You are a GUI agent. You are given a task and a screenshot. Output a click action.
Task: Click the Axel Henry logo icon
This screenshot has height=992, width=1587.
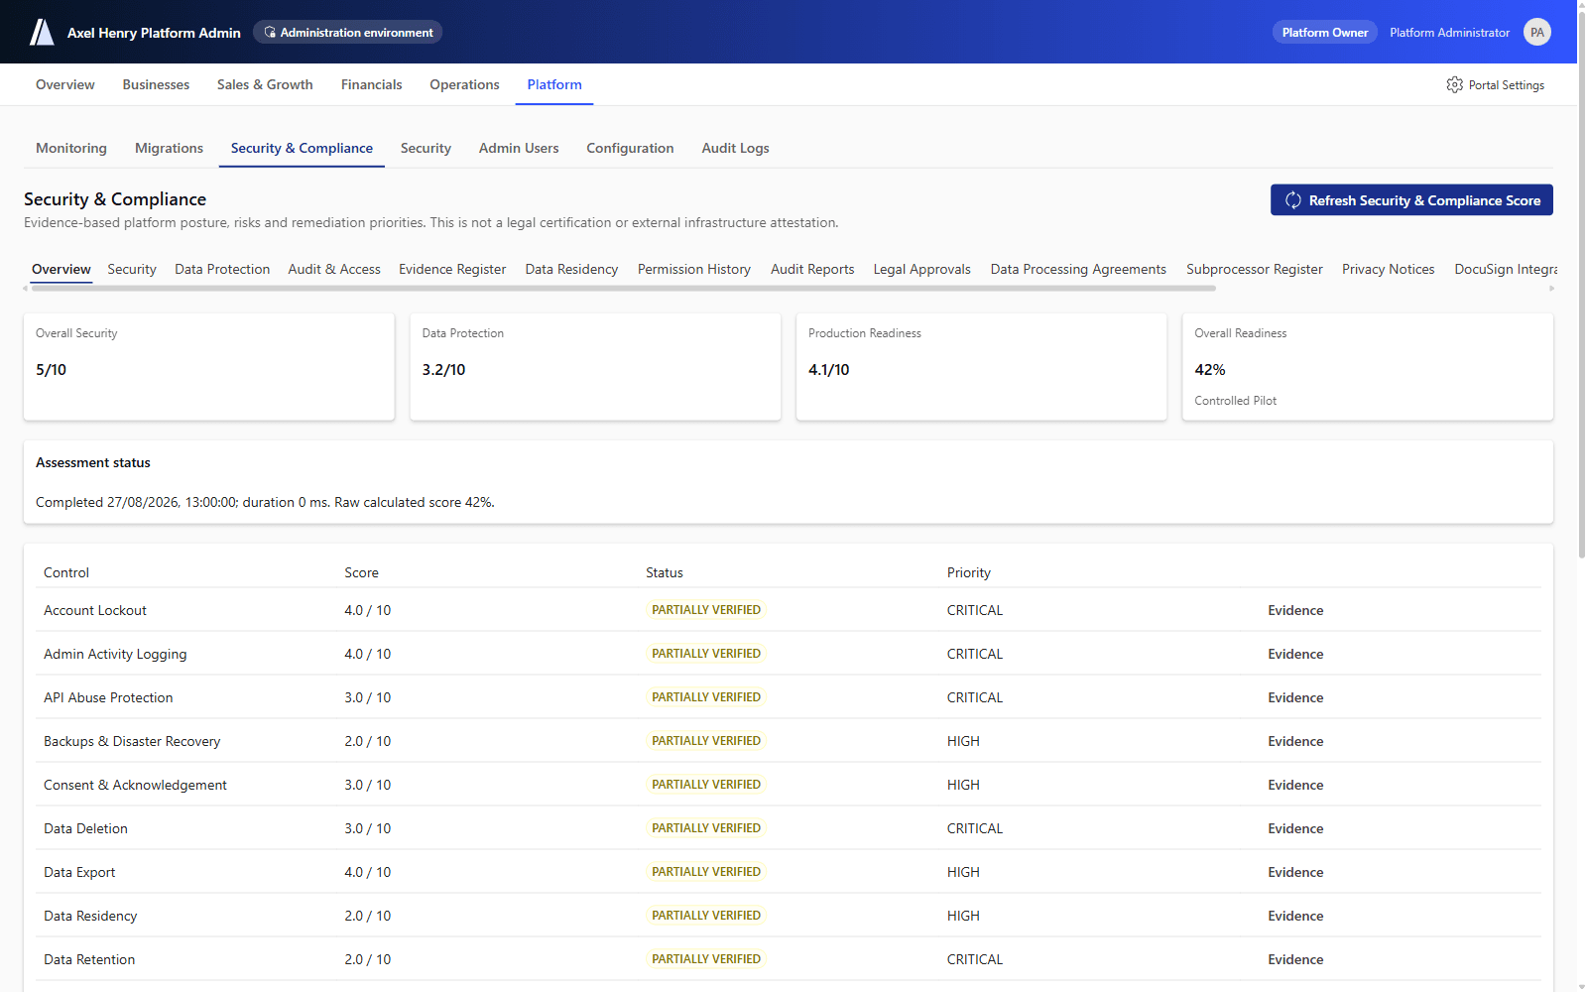(42, 32)
